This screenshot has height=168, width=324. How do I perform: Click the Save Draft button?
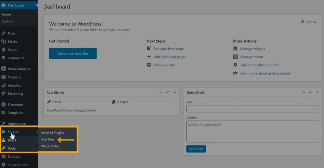(x=196, y=149)
